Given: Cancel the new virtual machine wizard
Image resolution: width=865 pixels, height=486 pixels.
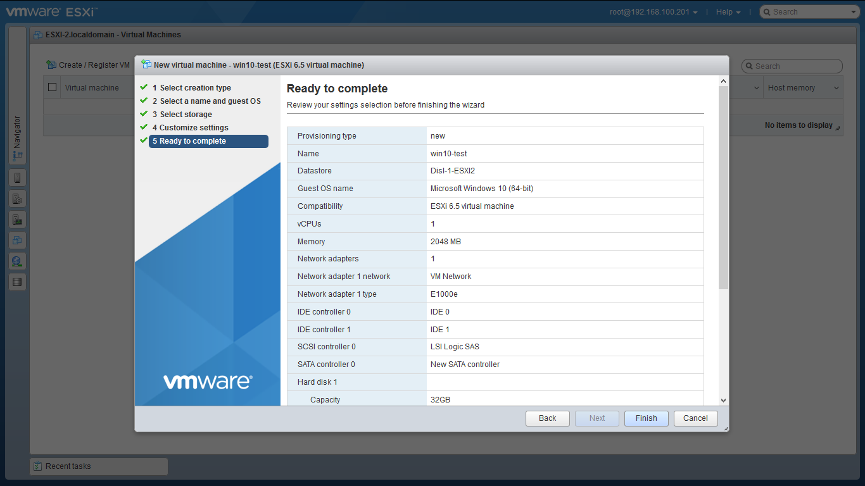Looking at the screenshot, I should 695,418.
